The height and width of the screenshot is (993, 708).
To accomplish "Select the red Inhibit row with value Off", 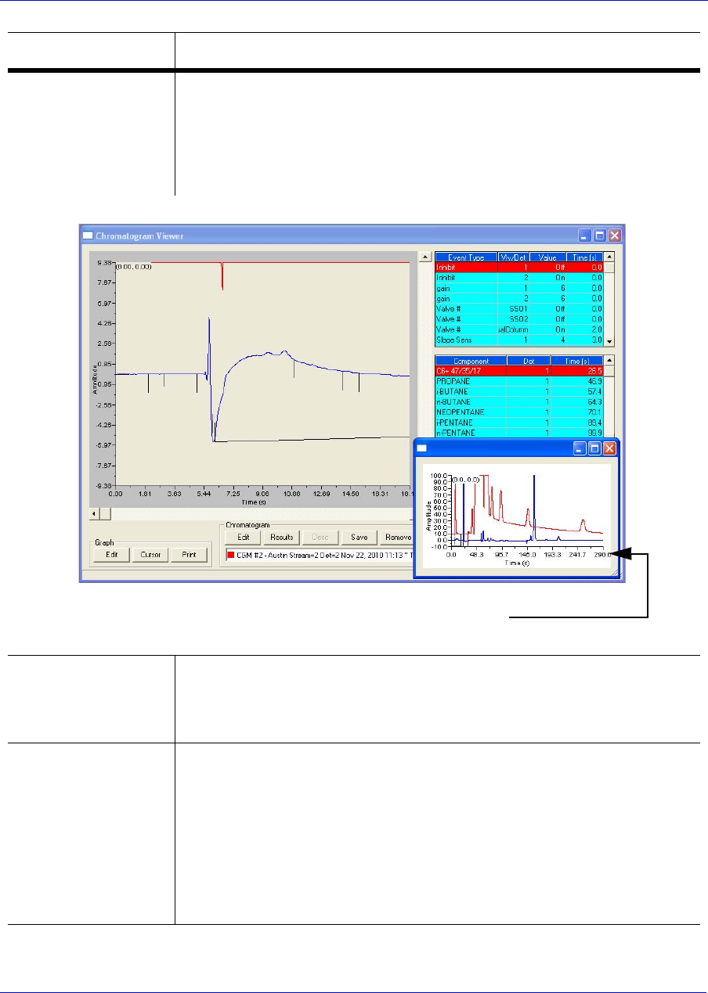I will (519, 267).
